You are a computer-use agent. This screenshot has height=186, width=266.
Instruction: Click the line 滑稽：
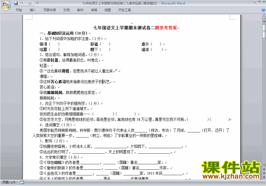[44, 76]
